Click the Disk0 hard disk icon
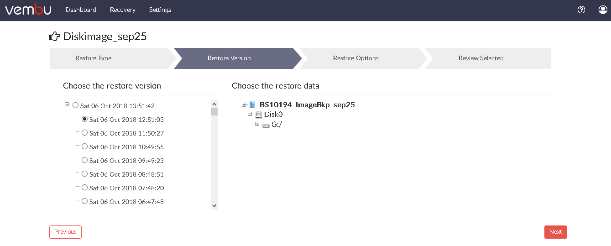Viewport: 611px width, 246px height. click(259, 115)
